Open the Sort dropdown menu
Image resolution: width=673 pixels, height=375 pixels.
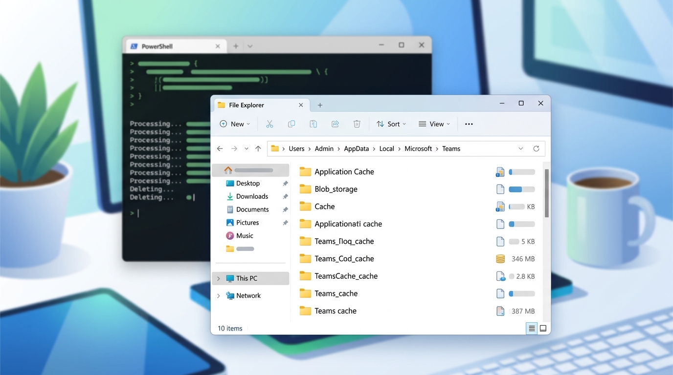click(391, 124)
